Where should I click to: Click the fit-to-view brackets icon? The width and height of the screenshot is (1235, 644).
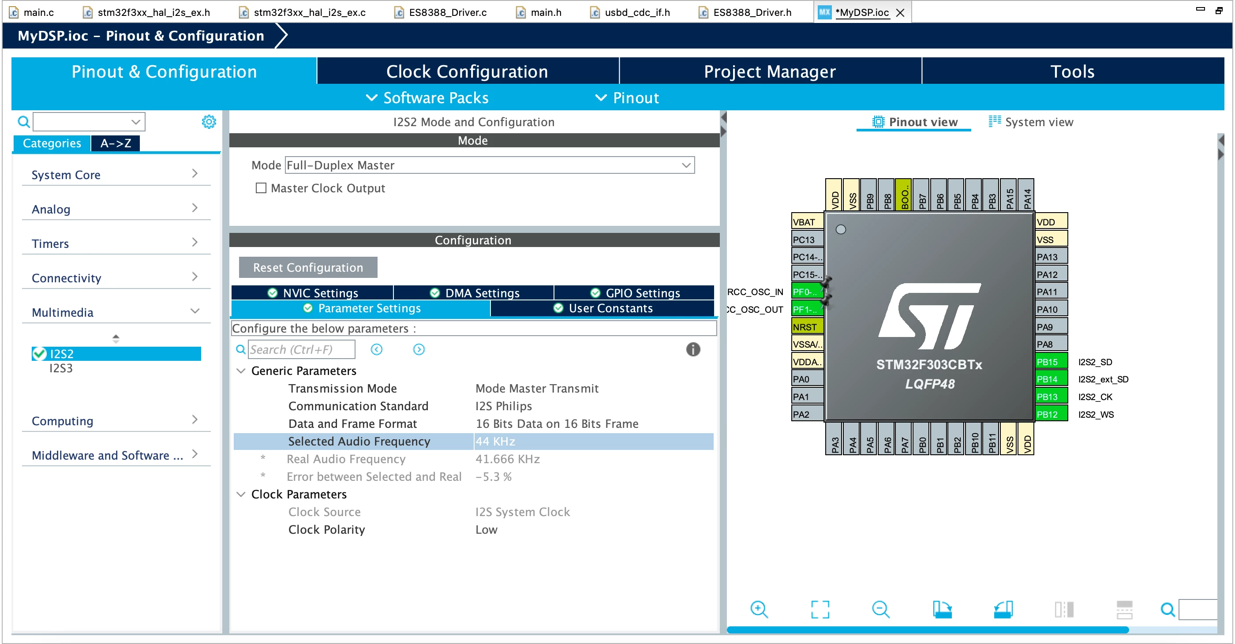[820, 610]
